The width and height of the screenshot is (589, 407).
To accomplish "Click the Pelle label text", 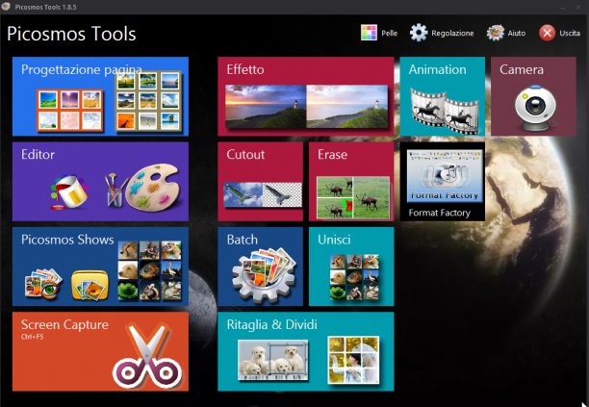I will 390,33.
